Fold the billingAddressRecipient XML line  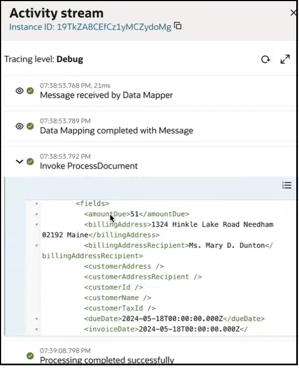click(x=37, y=246)
